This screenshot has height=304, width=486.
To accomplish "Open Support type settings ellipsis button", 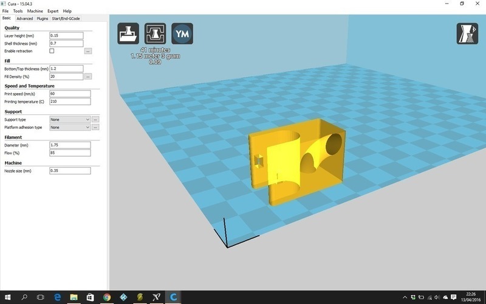I will [x=95, y=119].
